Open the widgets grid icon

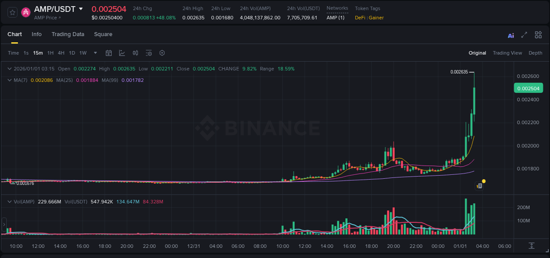[538, 34]
